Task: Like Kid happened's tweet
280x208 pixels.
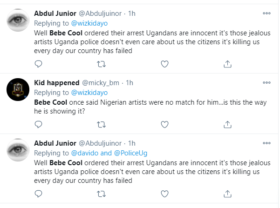Action: 164,124
